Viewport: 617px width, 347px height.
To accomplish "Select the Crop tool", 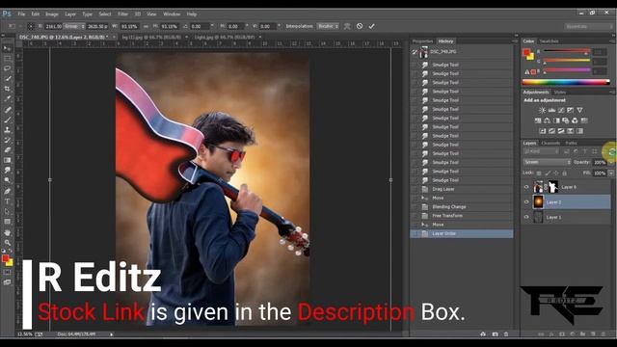I will pyautogui.click(x=7, y=89).
